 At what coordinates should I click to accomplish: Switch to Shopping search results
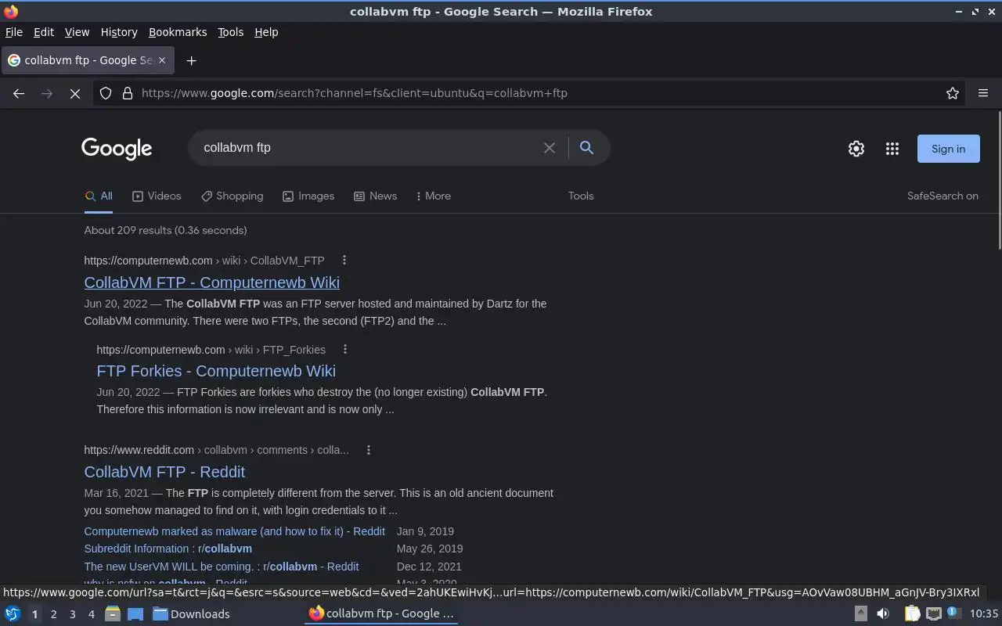[x=232, y=196]
